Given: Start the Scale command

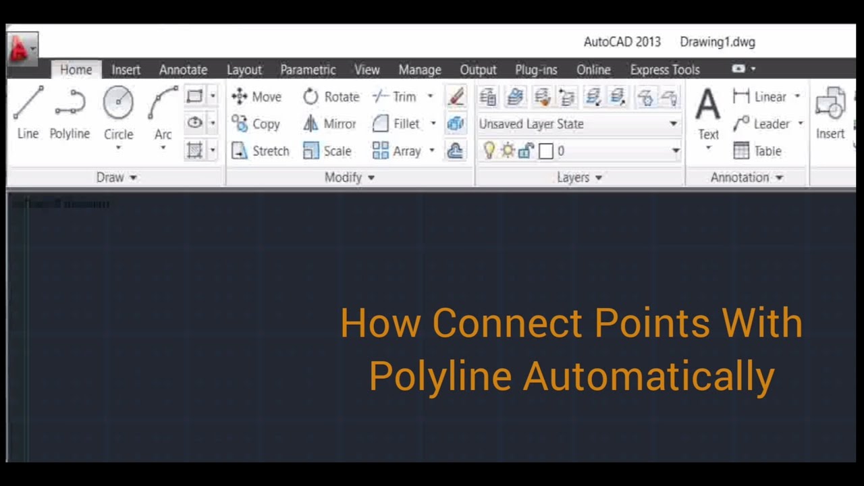Looking at the screenshot, I should (327, 151).
